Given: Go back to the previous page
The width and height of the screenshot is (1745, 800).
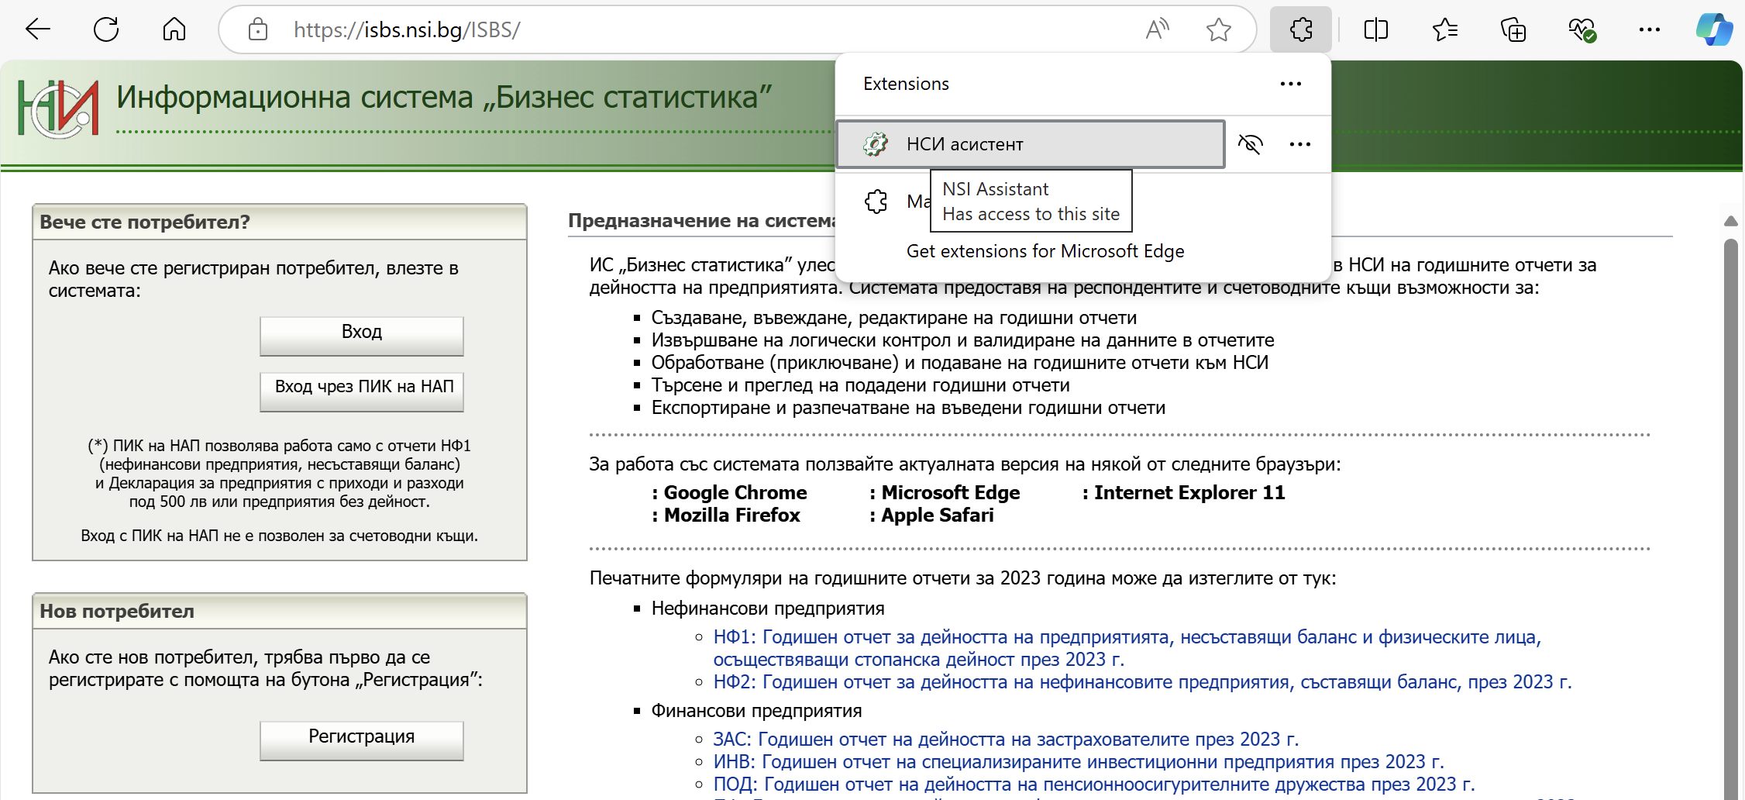Looking at the screenshot, I should point(37,30).
